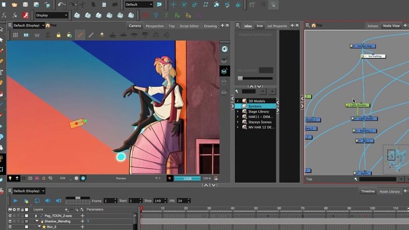409x230 pixels.
Task: Click the 100% zoom bar below Camera view
Action: 187,179
